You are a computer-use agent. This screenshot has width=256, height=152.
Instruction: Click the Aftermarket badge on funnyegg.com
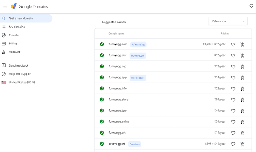pyautogui.click(x=138, y=44)
